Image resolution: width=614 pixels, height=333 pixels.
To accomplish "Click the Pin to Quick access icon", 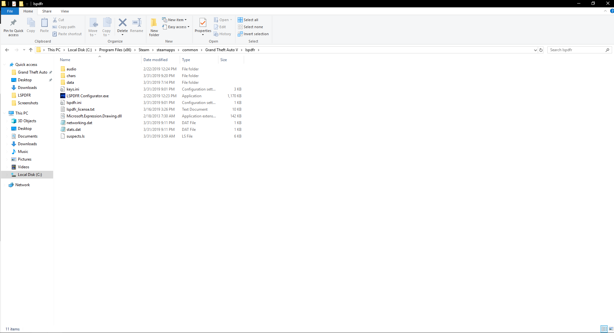I will tap(13, 22).
